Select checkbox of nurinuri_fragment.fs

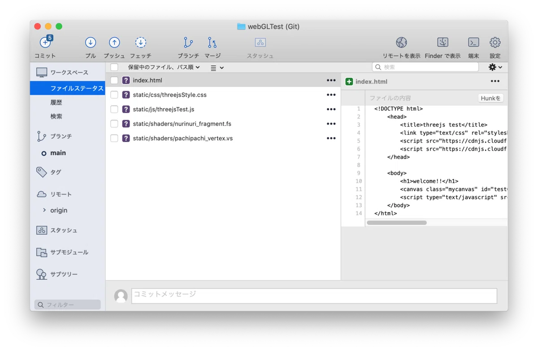114,124
